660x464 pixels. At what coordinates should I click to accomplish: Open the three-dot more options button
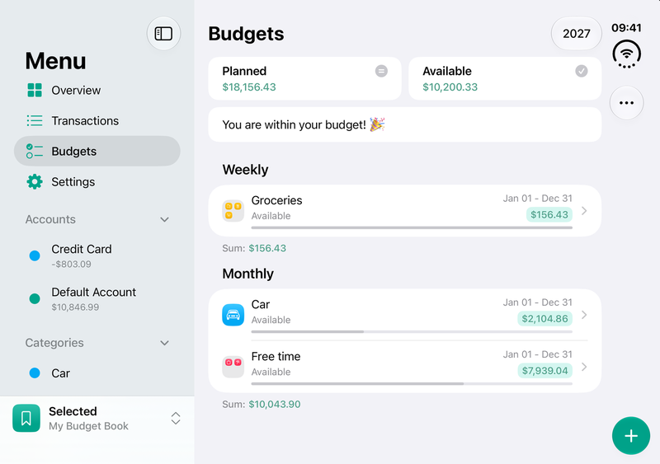[x=626, y=103]
